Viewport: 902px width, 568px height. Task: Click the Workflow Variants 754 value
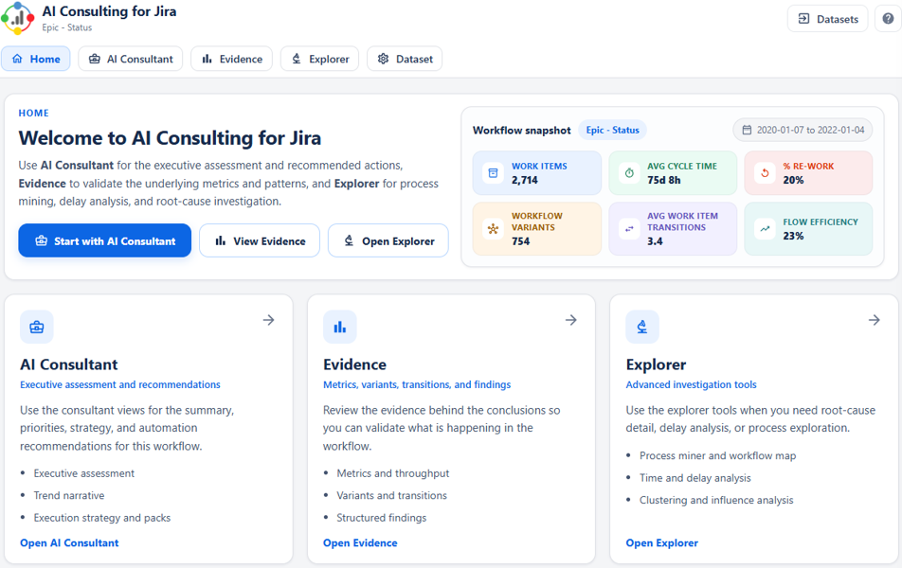[520, 241]
